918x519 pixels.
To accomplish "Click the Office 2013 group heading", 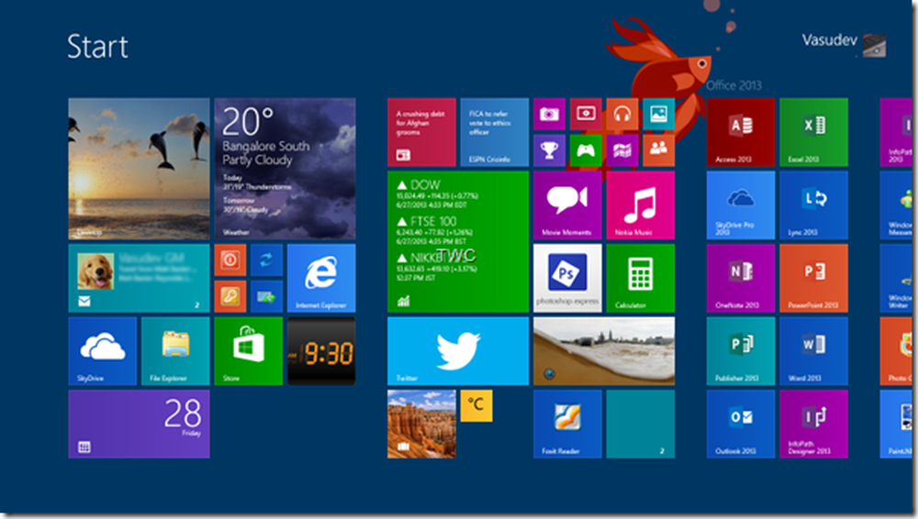I will click(x=733, y=85).
